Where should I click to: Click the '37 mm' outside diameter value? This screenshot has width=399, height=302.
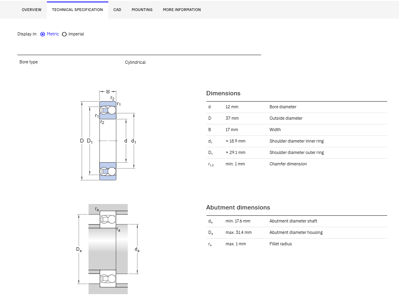pos(232,118)
